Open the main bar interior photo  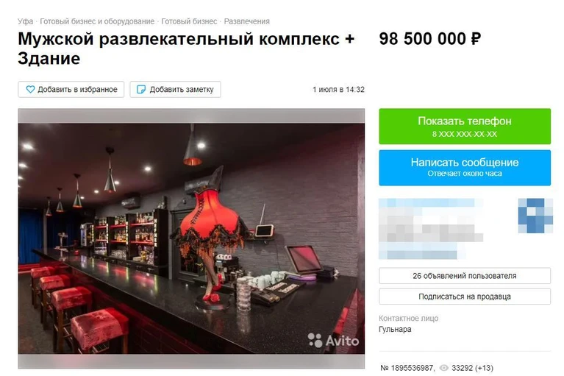point(191,238)
